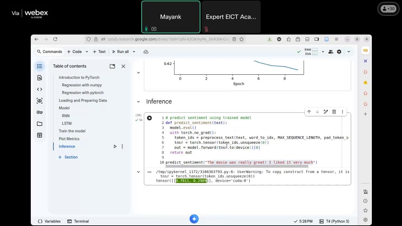The height and width of the screenshot is (226, 402).
Task: Open the Find and replace sidebar icon
Action: coord(40,78)
